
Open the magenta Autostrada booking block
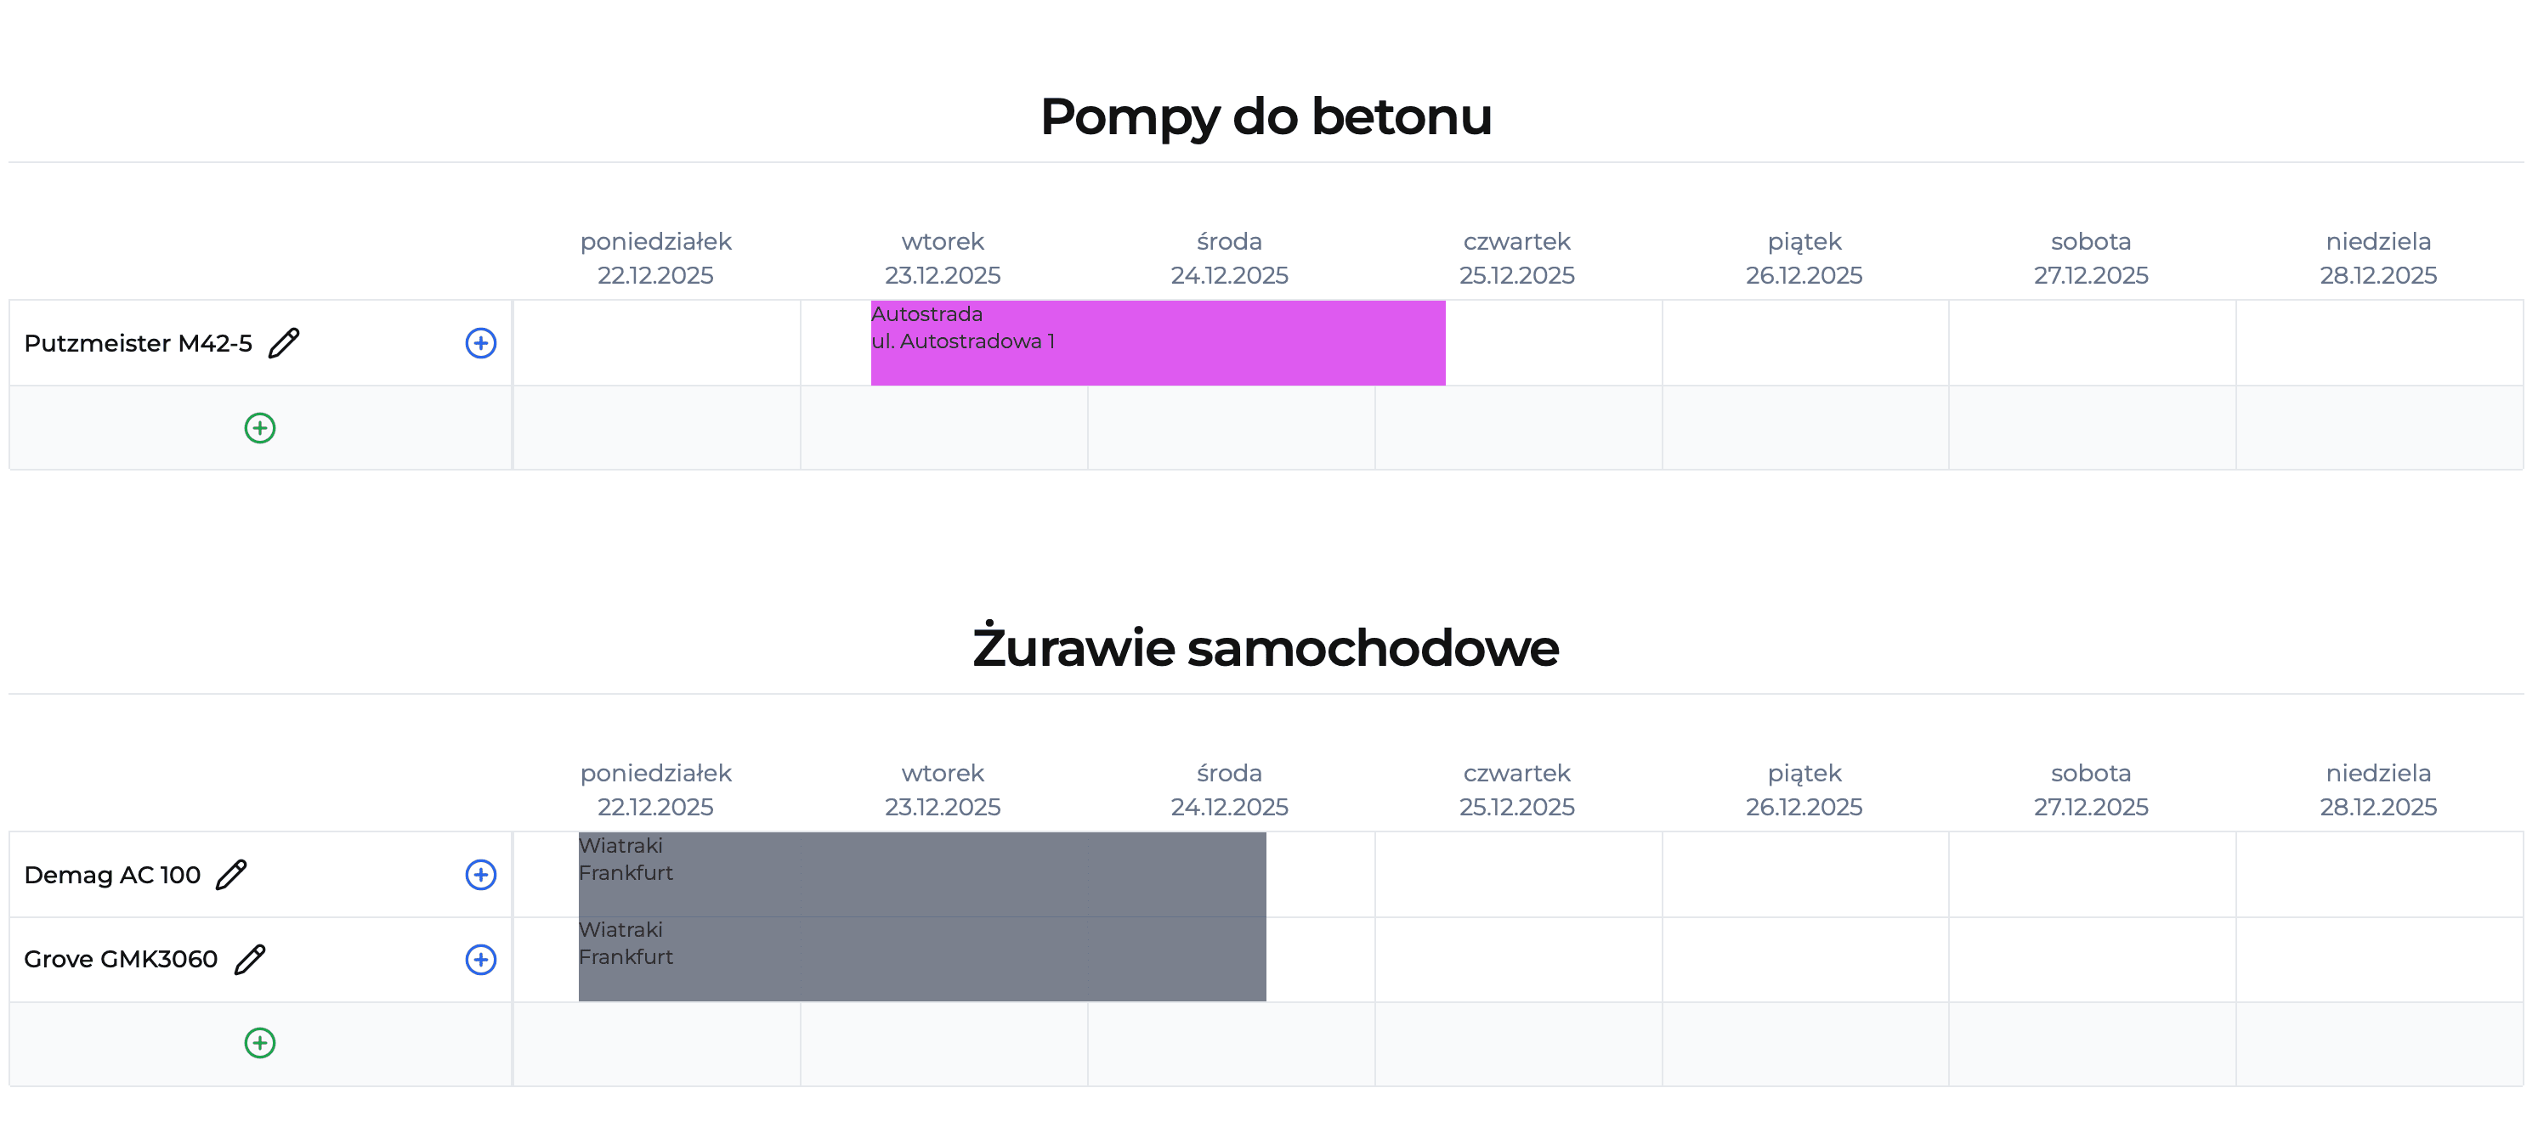coord(1158,342)
